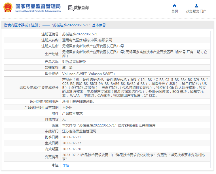This screenshot has height=174, width=216.
Task: Go to 首页 text link
Action: [x=175, y=11]
